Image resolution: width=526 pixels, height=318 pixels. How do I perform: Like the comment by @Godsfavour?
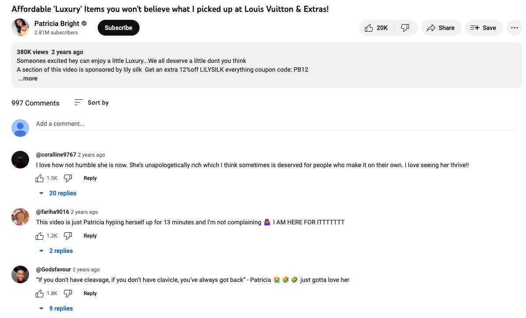[x=40, y=293]
